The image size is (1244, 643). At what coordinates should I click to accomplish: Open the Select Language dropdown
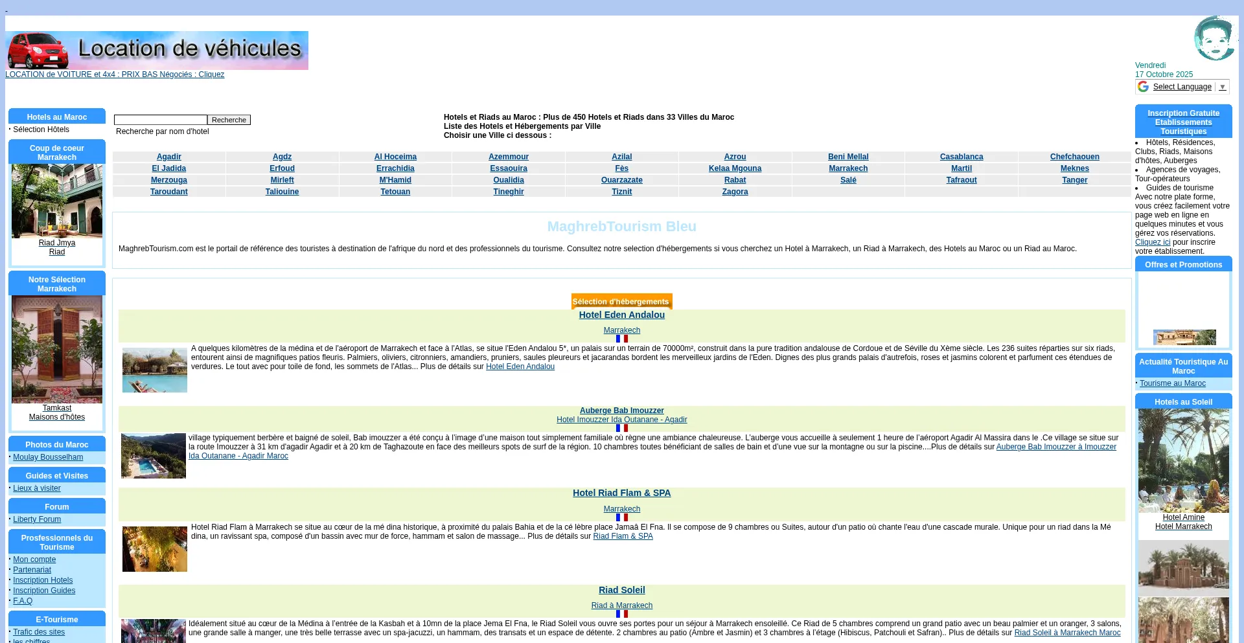point(1182,87)
